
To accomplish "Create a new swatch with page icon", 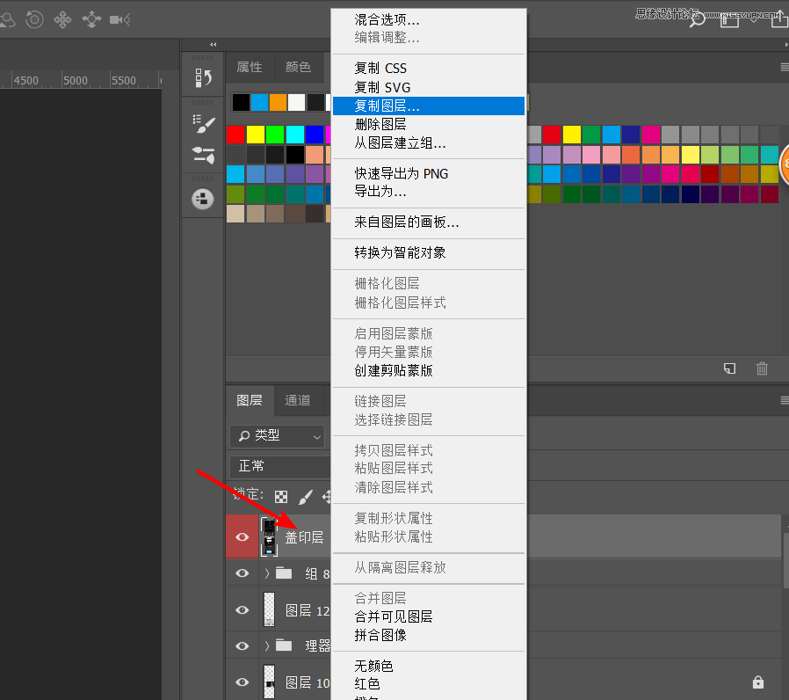I will pos(729,368).
